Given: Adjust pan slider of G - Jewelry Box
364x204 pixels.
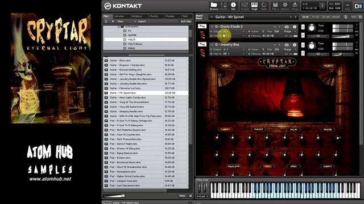Looking at the screenshot, I should pyautogui.click(x=318, y=54).
